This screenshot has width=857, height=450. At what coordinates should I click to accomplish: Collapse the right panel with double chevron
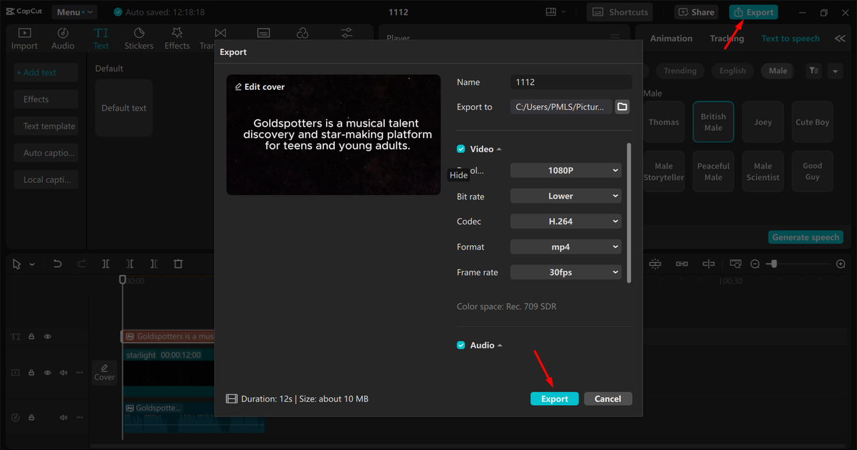pos(840,38)
